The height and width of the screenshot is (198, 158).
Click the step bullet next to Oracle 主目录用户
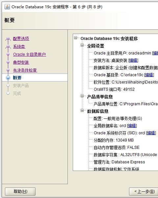(8, 54)
